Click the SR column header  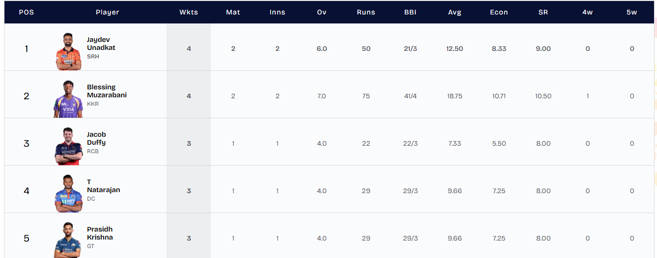click(543, 12)
